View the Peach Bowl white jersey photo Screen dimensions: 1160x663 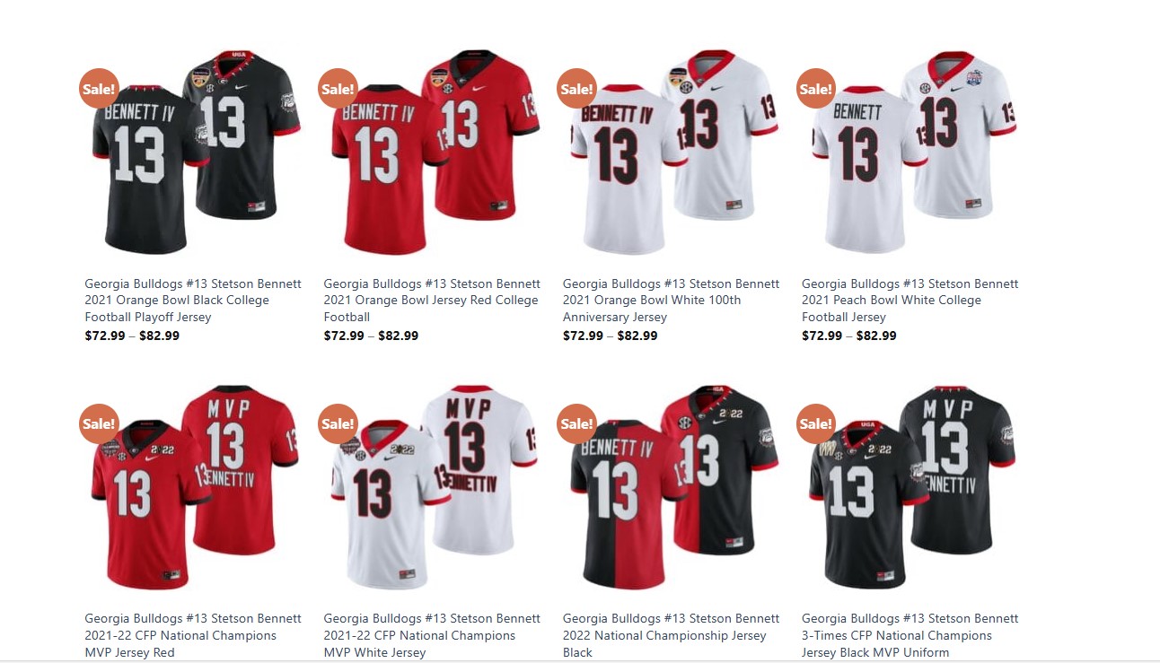[x=912, y=152]
